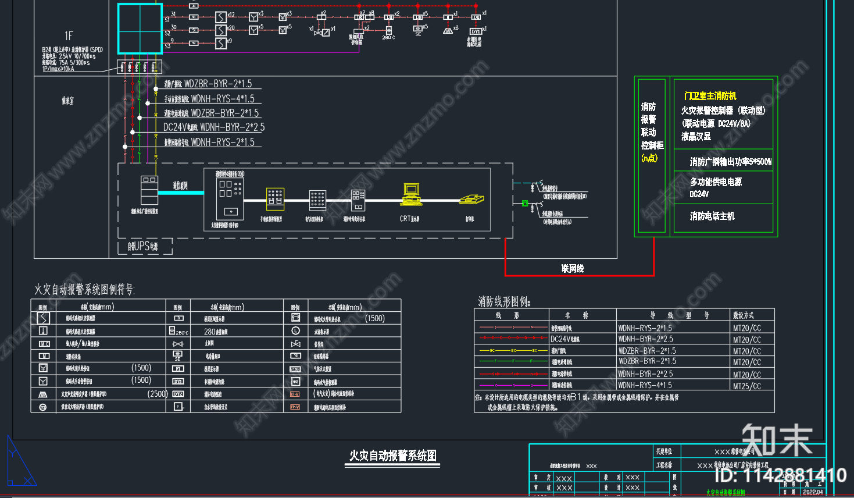Select the magenta line sample in wire legend
This screenshot has height=498, width=854.
[513, 385]
